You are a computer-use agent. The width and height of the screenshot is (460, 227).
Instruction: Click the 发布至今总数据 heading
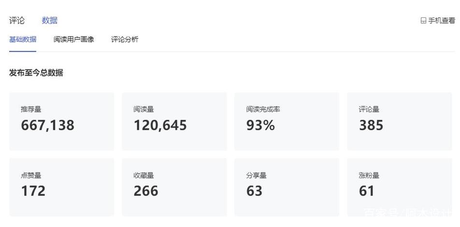pyautogui.click(x=36, y=73)
